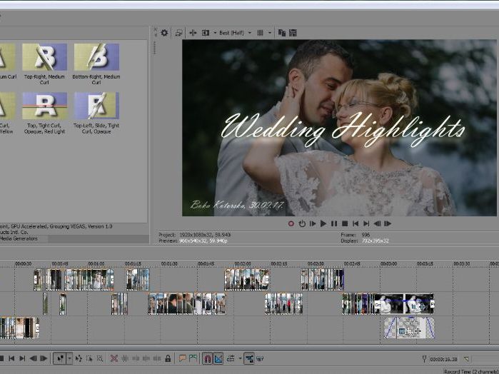The image size is (499, 374).
Task: Toggle preview on external monitor icon
Action: (x=179, y=33)
